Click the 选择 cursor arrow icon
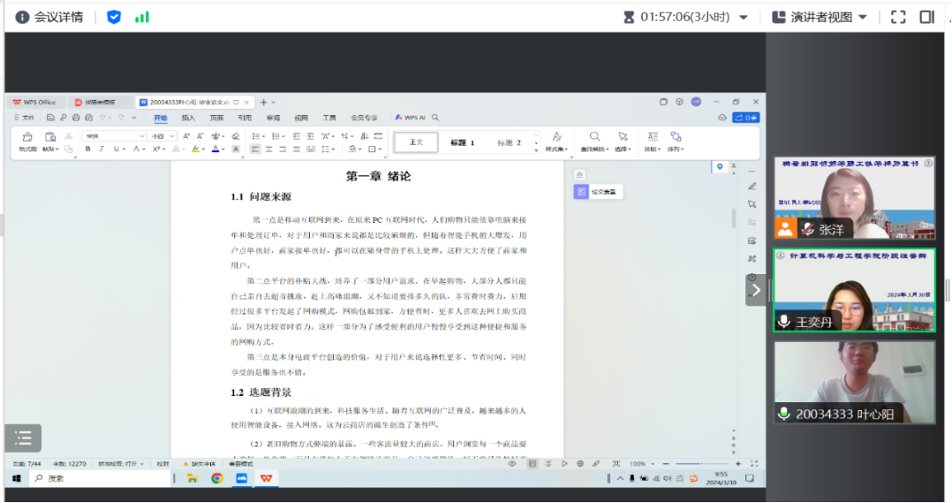 click(623, 137)
